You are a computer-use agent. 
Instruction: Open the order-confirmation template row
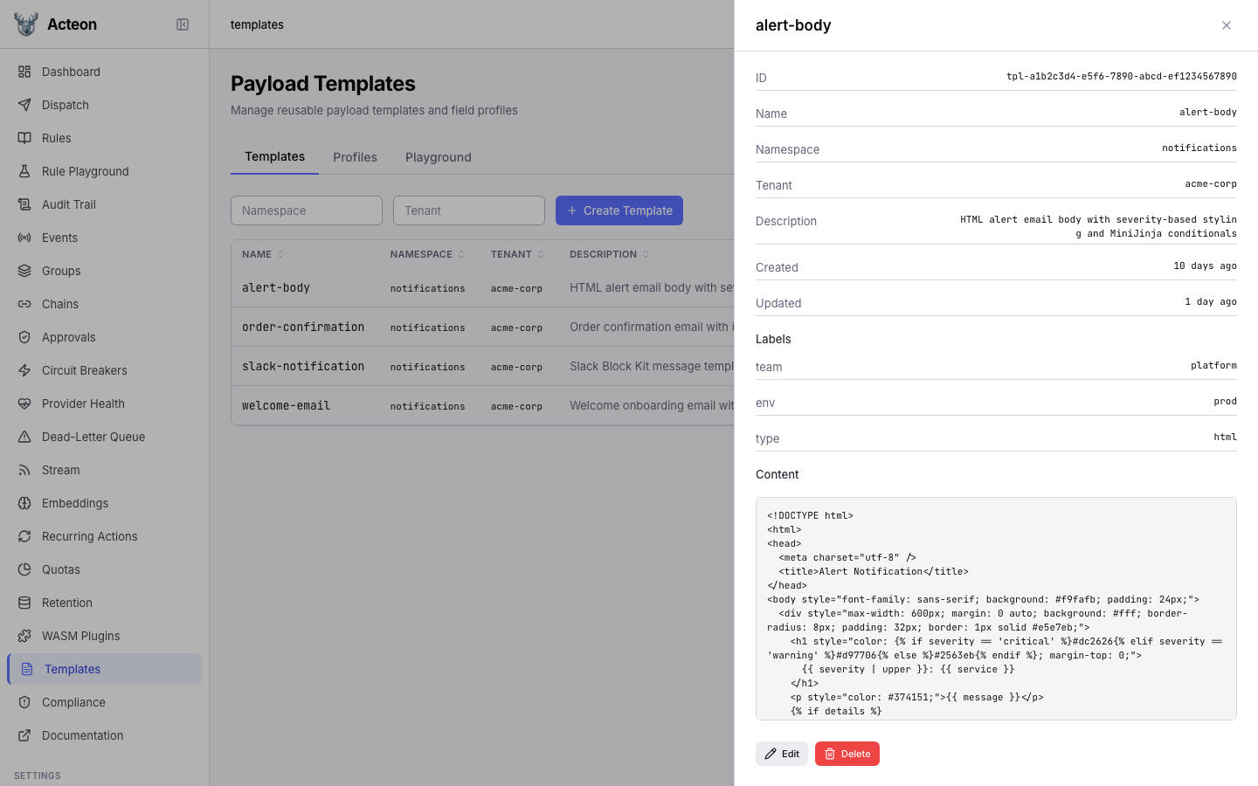(303, 327)
